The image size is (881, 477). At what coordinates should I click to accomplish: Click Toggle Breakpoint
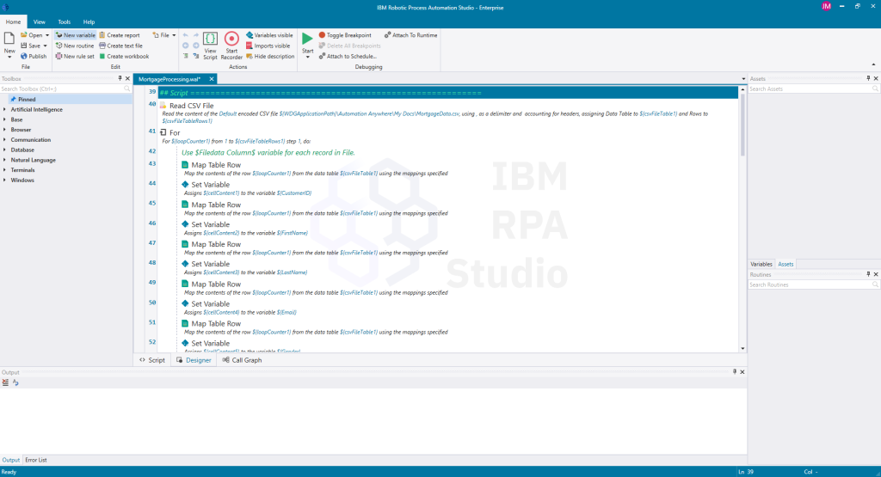tap(345, 34)
